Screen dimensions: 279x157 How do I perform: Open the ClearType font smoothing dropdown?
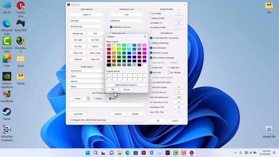(x=86, y=20)
